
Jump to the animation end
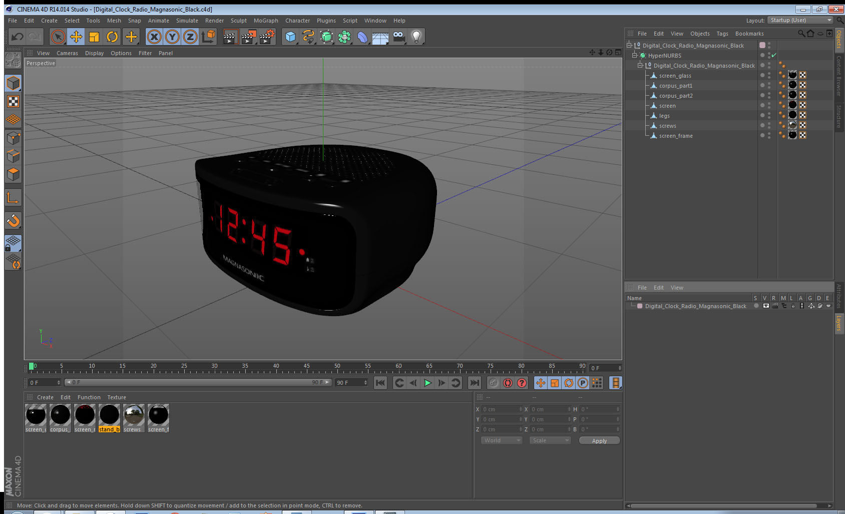(474, 383)
